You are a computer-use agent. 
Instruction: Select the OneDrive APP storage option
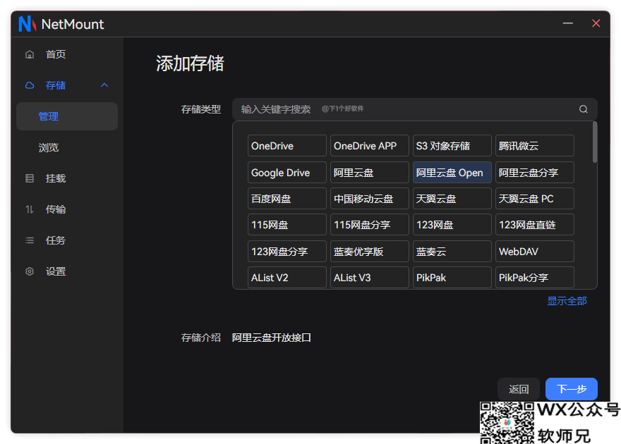pos(370,145)
